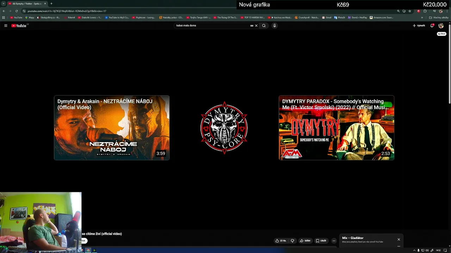The image size is (451, 253).
Task: Click the taskbar volume speaker icon
Action: [427, 250]
